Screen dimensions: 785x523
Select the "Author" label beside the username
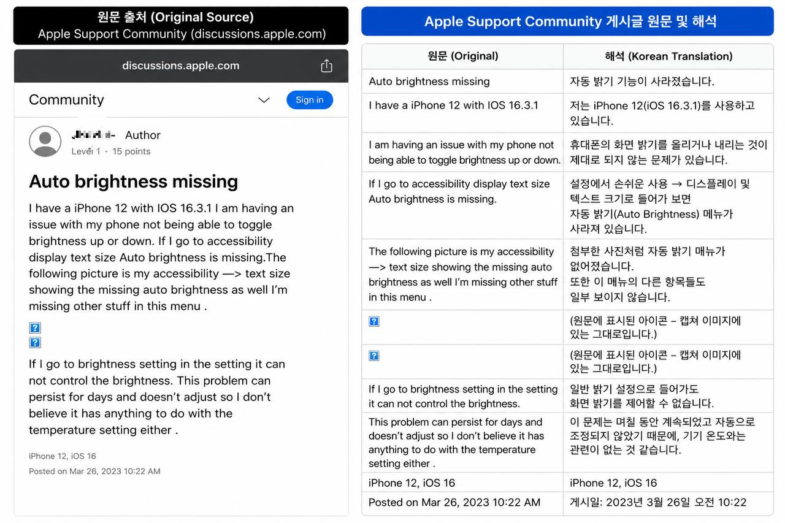click(143, 135)
